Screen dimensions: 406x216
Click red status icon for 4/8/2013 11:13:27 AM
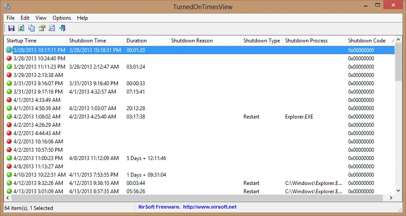click(9, 166)
